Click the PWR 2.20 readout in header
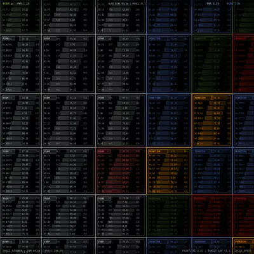Viewport: 254px width, 254px height. (23, 4)
